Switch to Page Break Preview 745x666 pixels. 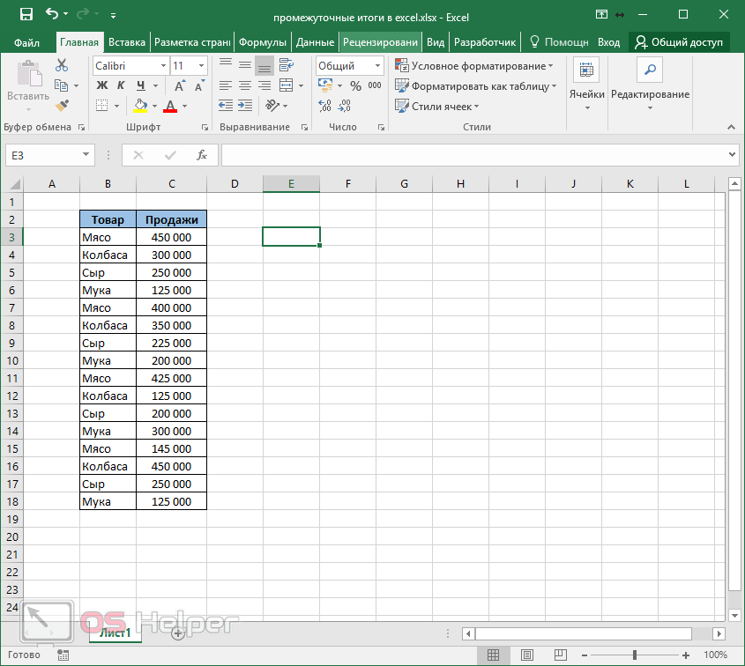[x=561, y=655]
